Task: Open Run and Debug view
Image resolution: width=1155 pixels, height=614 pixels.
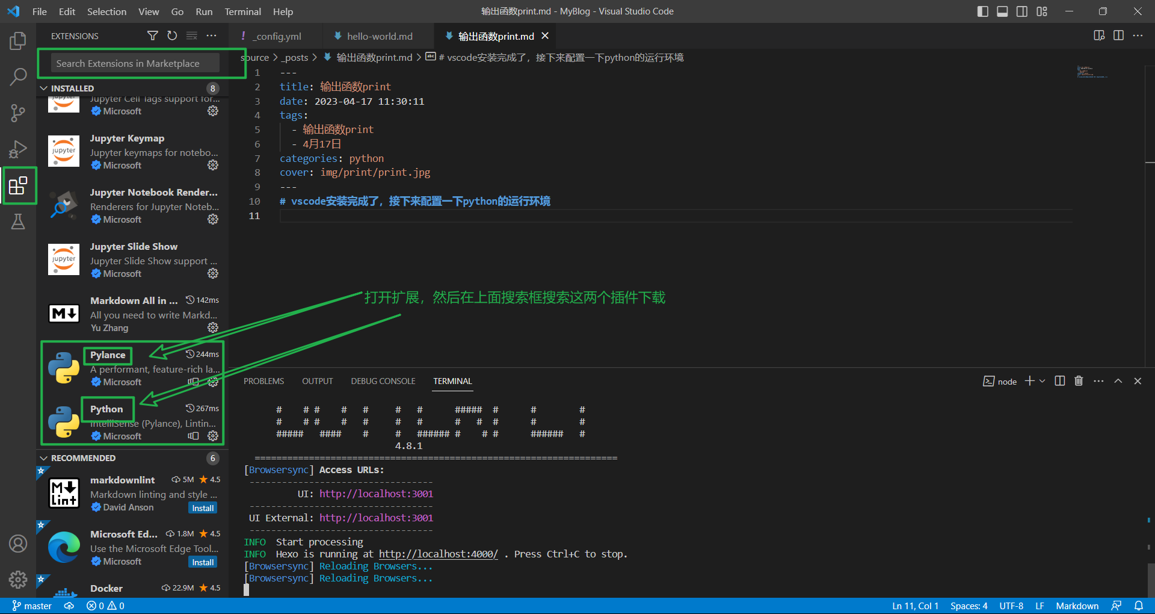Action: pyautogui.click(x=18, y=149)
